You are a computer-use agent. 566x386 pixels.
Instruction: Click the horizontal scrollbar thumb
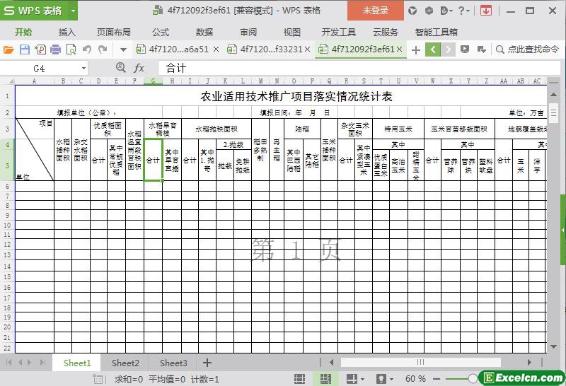[421, 362]
